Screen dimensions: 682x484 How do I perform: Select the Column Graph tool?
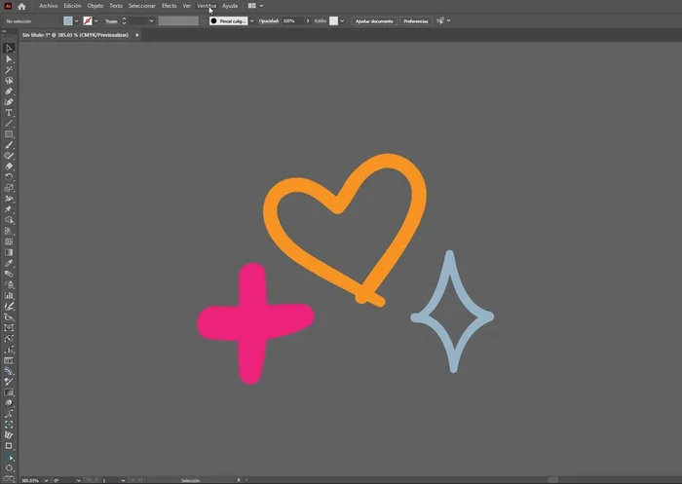pos(9,295)
